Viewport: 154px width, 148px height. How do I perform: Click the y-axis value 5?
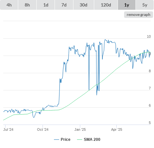coord(150,123)
